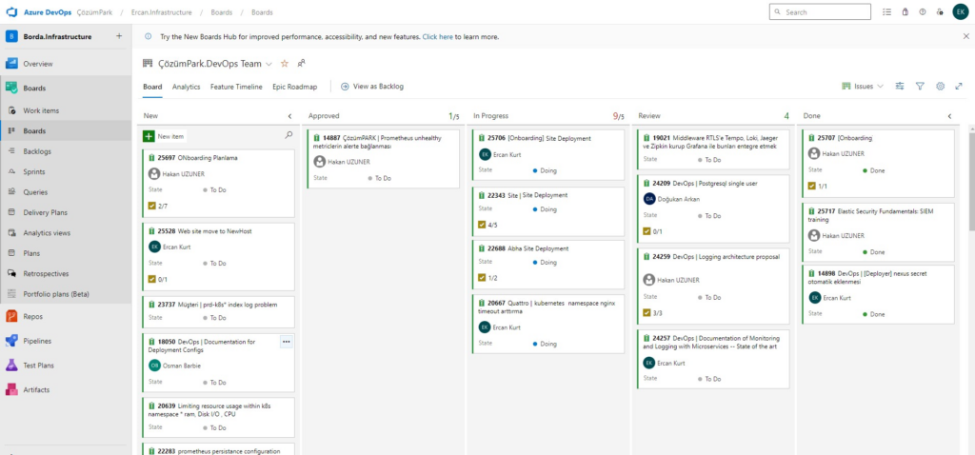Open the marketplace shopping bag icon
The image size is (975, 455).
905,11
